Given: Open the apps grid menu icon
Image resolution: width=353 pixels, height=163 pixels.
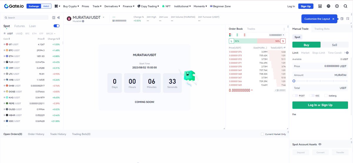Looking at the screenshot, I should 56,6.
